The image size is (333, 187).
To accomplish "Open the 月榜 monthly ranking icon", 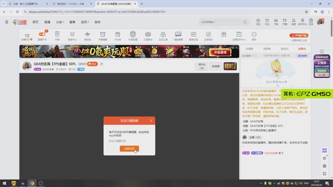I will pos(57,34).
